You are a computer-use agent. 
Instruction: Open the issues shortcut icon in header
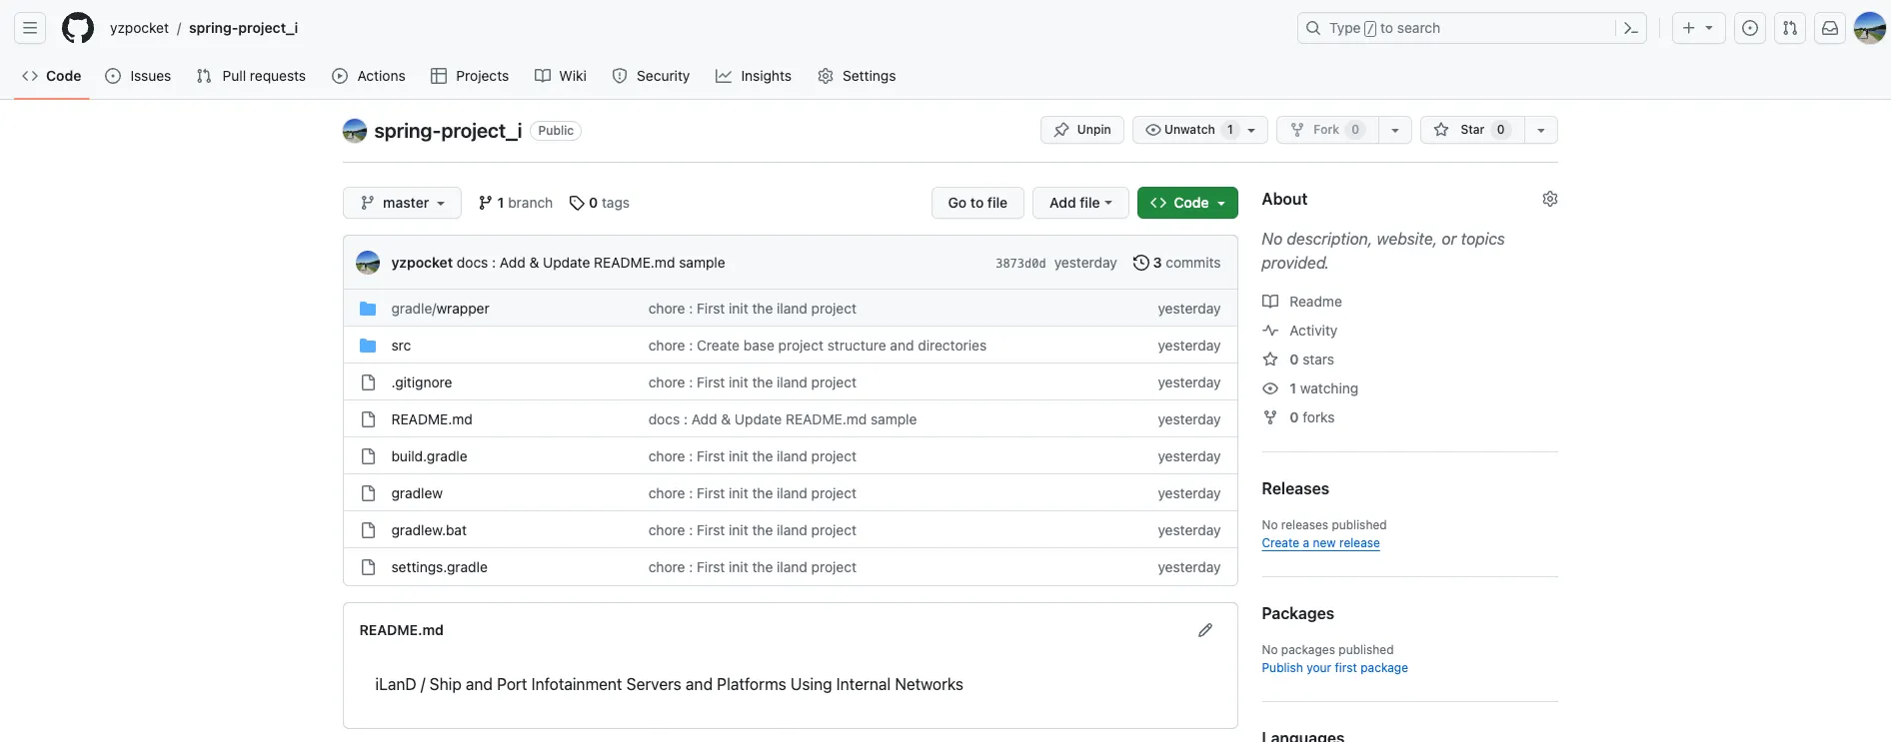click(x=1749, y=28)
